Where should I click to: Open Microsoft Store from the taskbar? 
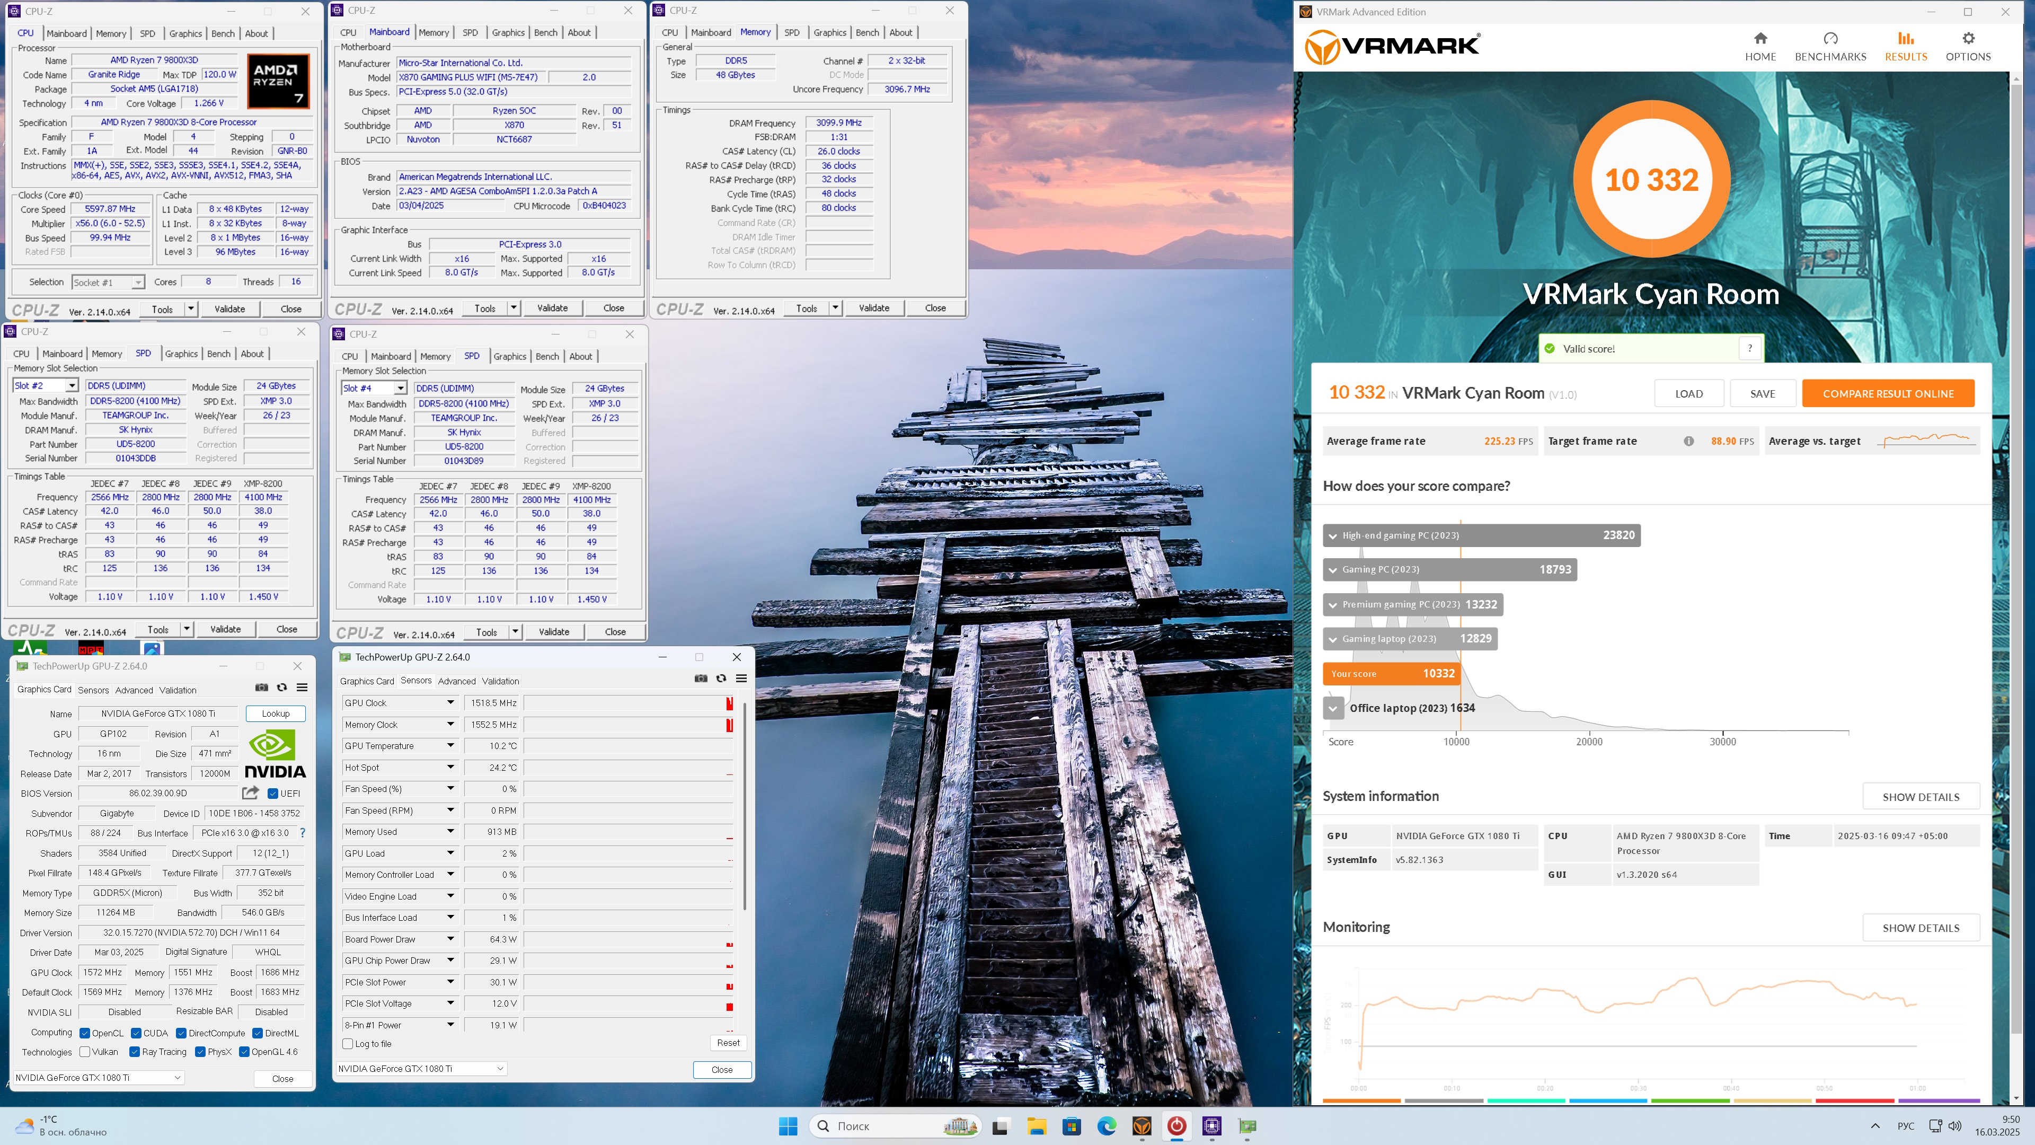(1071, 1126)
